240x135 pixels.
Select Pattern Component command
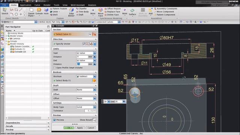[165, 15]
